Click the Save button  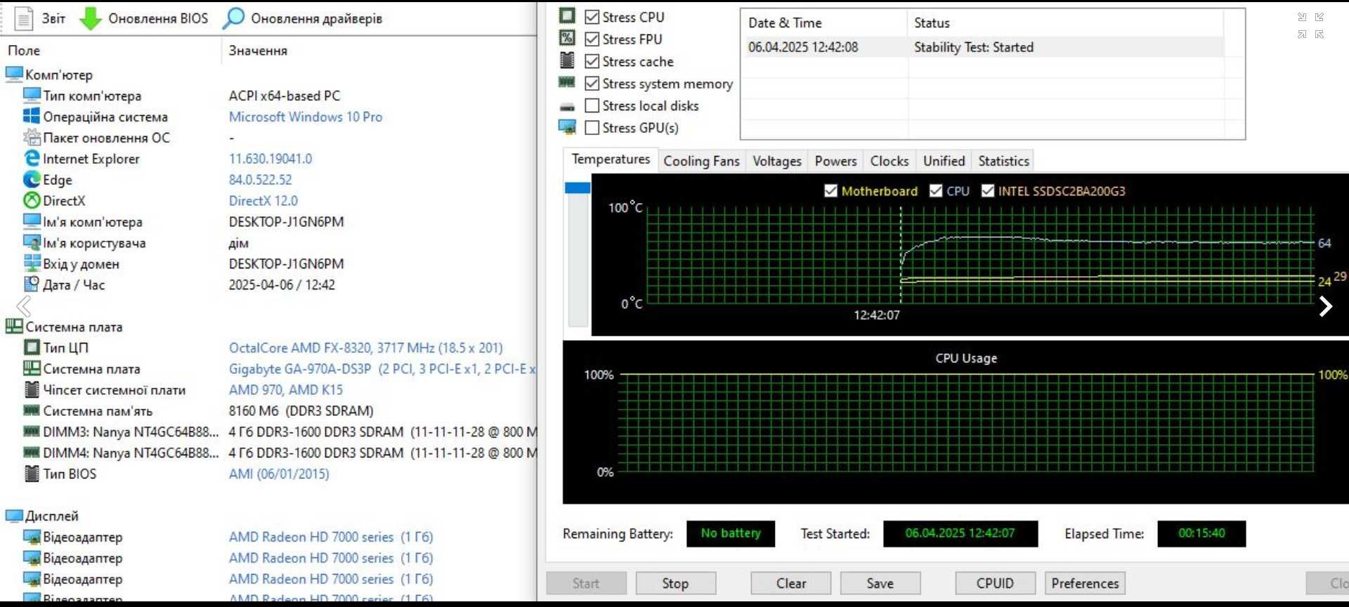880,583
